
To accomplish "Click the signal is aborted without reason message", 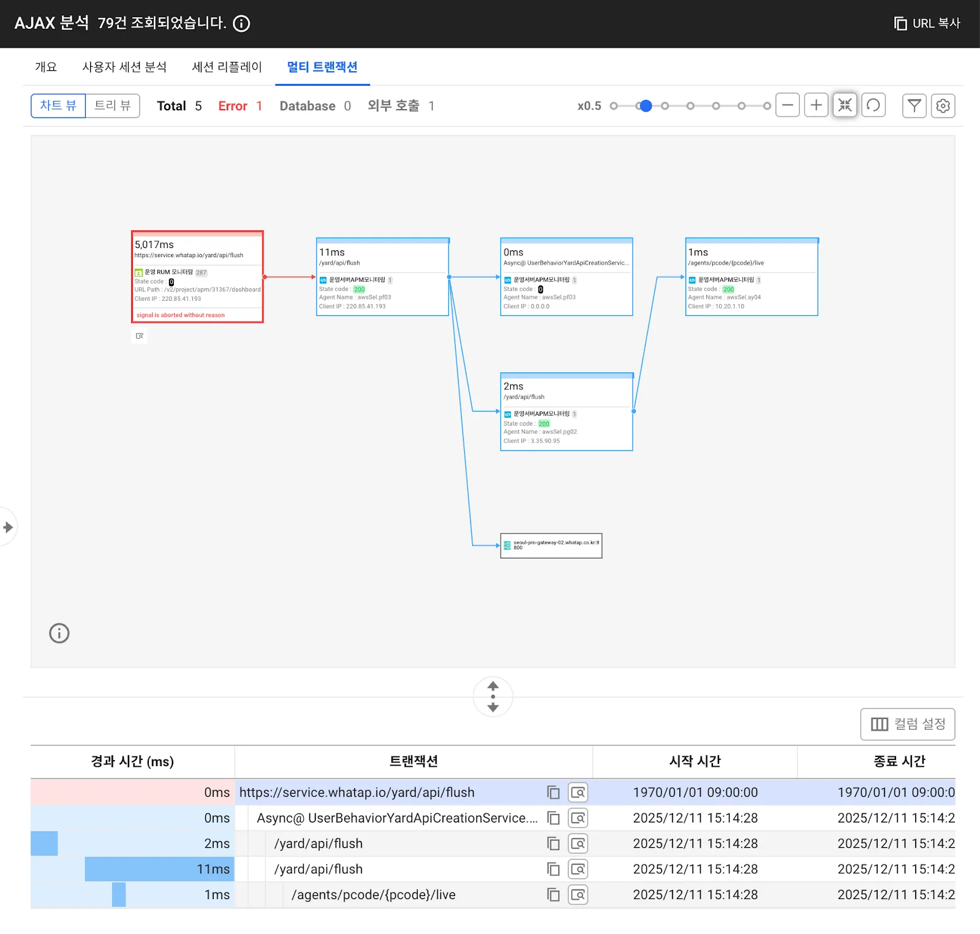I will tap(181, 315).
